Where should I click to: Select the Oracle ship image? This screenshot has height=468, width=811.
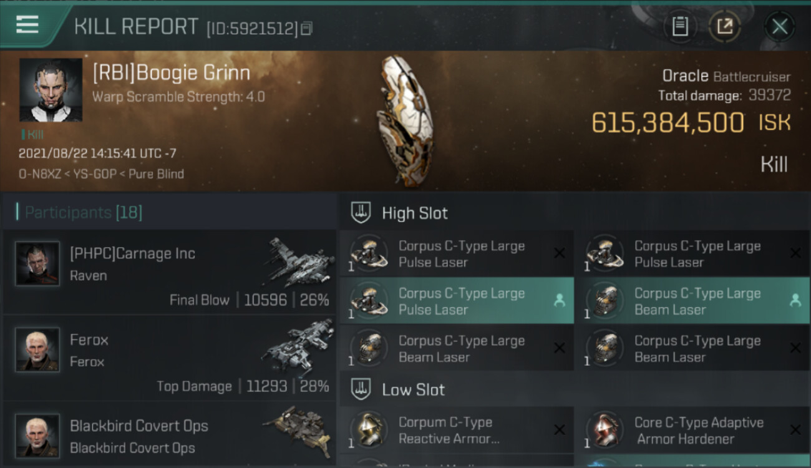click(404, 120)
